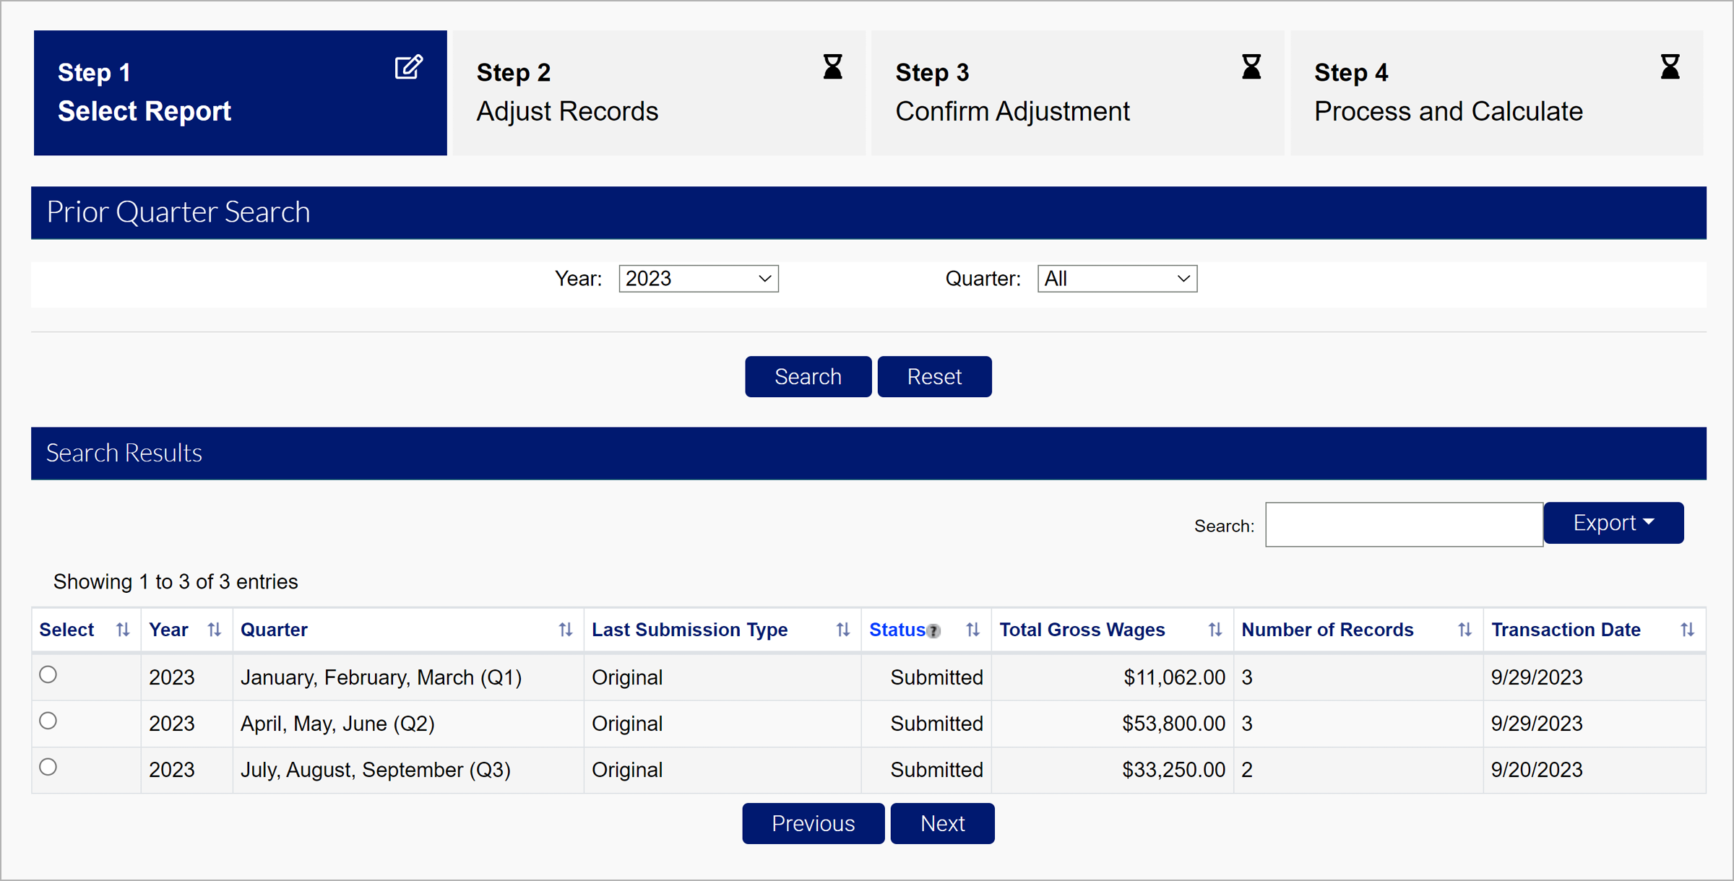Select the Q3 July-September report radio
Image resolution: width=1734 pixels, height=881 pixels.
coord(48,767)
